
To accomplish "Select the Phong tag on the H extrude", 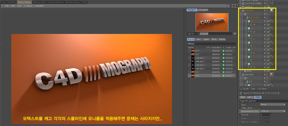I will tap(272, 64).
